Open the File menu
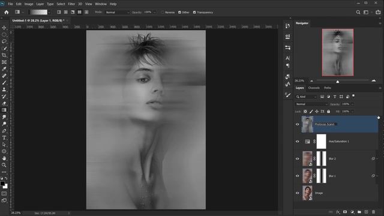 coord(10,4)
